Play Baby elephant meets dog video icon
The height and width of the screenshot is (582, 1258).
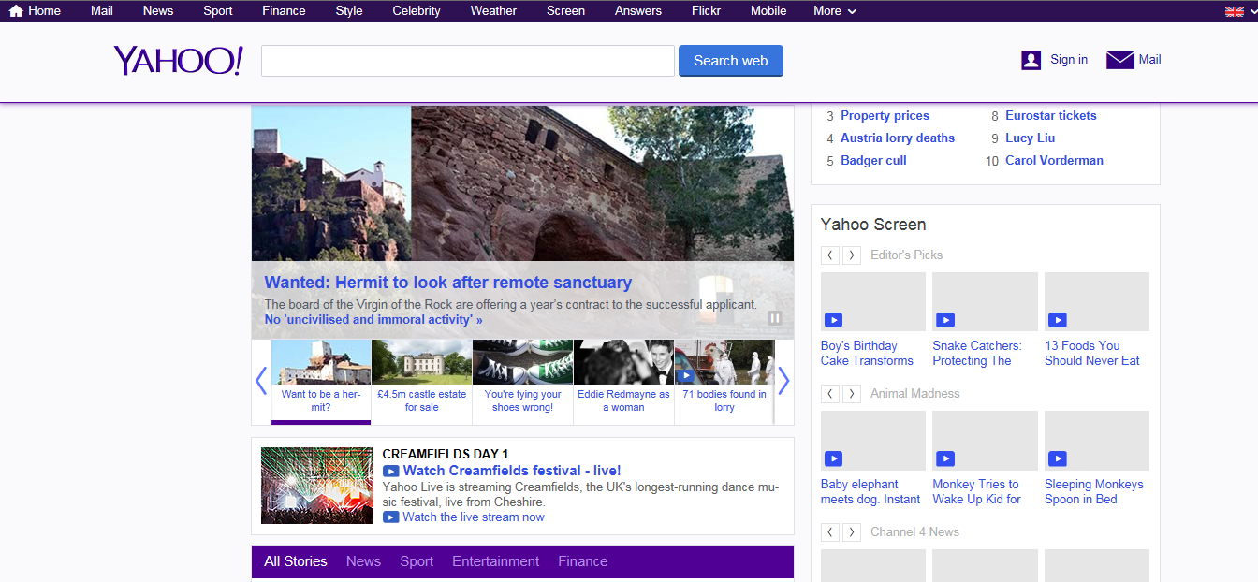[833, 458]
